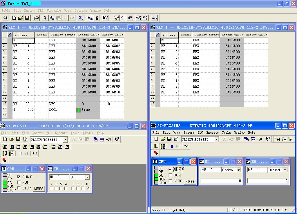Click Insert Counter icon in S7-PLCSIM1 toolbar
Screen dimensions: 297x214
coord(31,147)
